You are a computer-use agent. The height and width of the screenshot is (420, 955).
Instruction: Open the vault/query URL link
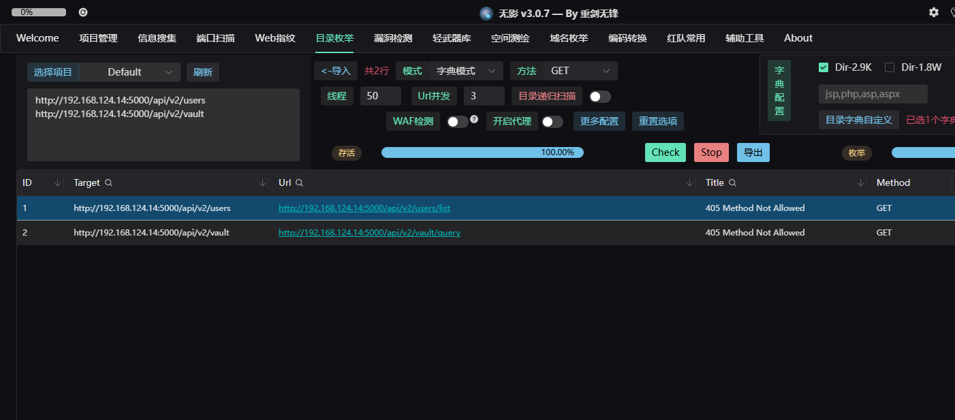point(369,233)
